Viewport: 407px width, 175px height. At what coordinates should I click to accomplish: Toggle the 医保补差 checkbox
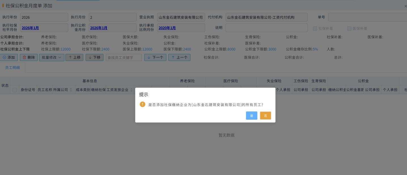click(349, 28)
